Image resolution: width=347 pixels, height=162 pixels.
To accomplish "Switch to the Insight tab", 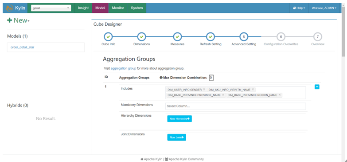I will pos(83,8).
